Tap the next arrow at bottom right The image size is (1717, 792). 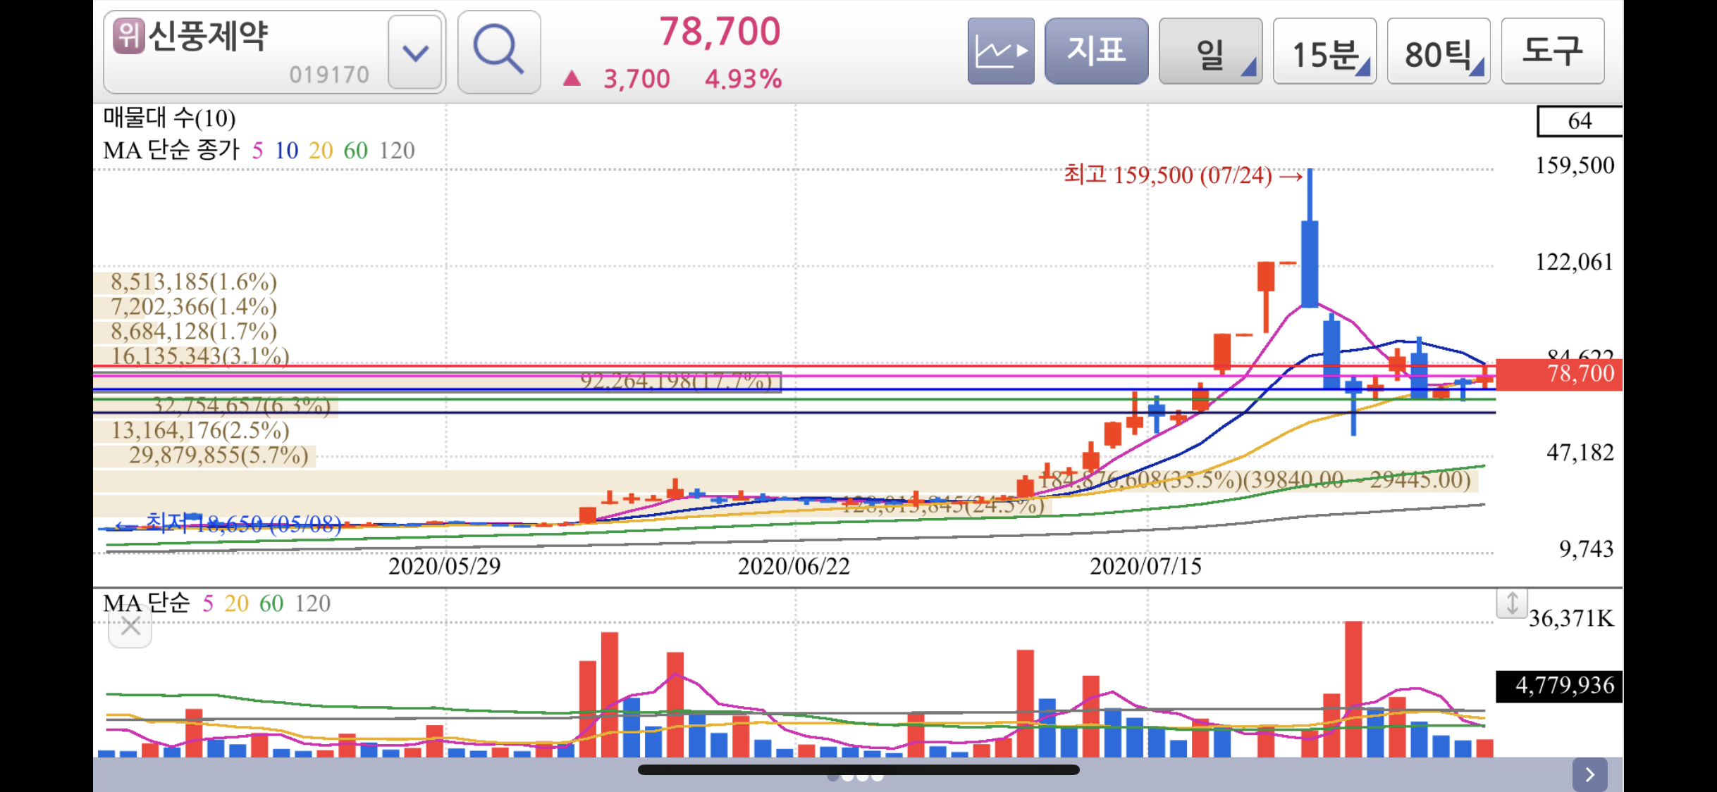(1589, 775)
